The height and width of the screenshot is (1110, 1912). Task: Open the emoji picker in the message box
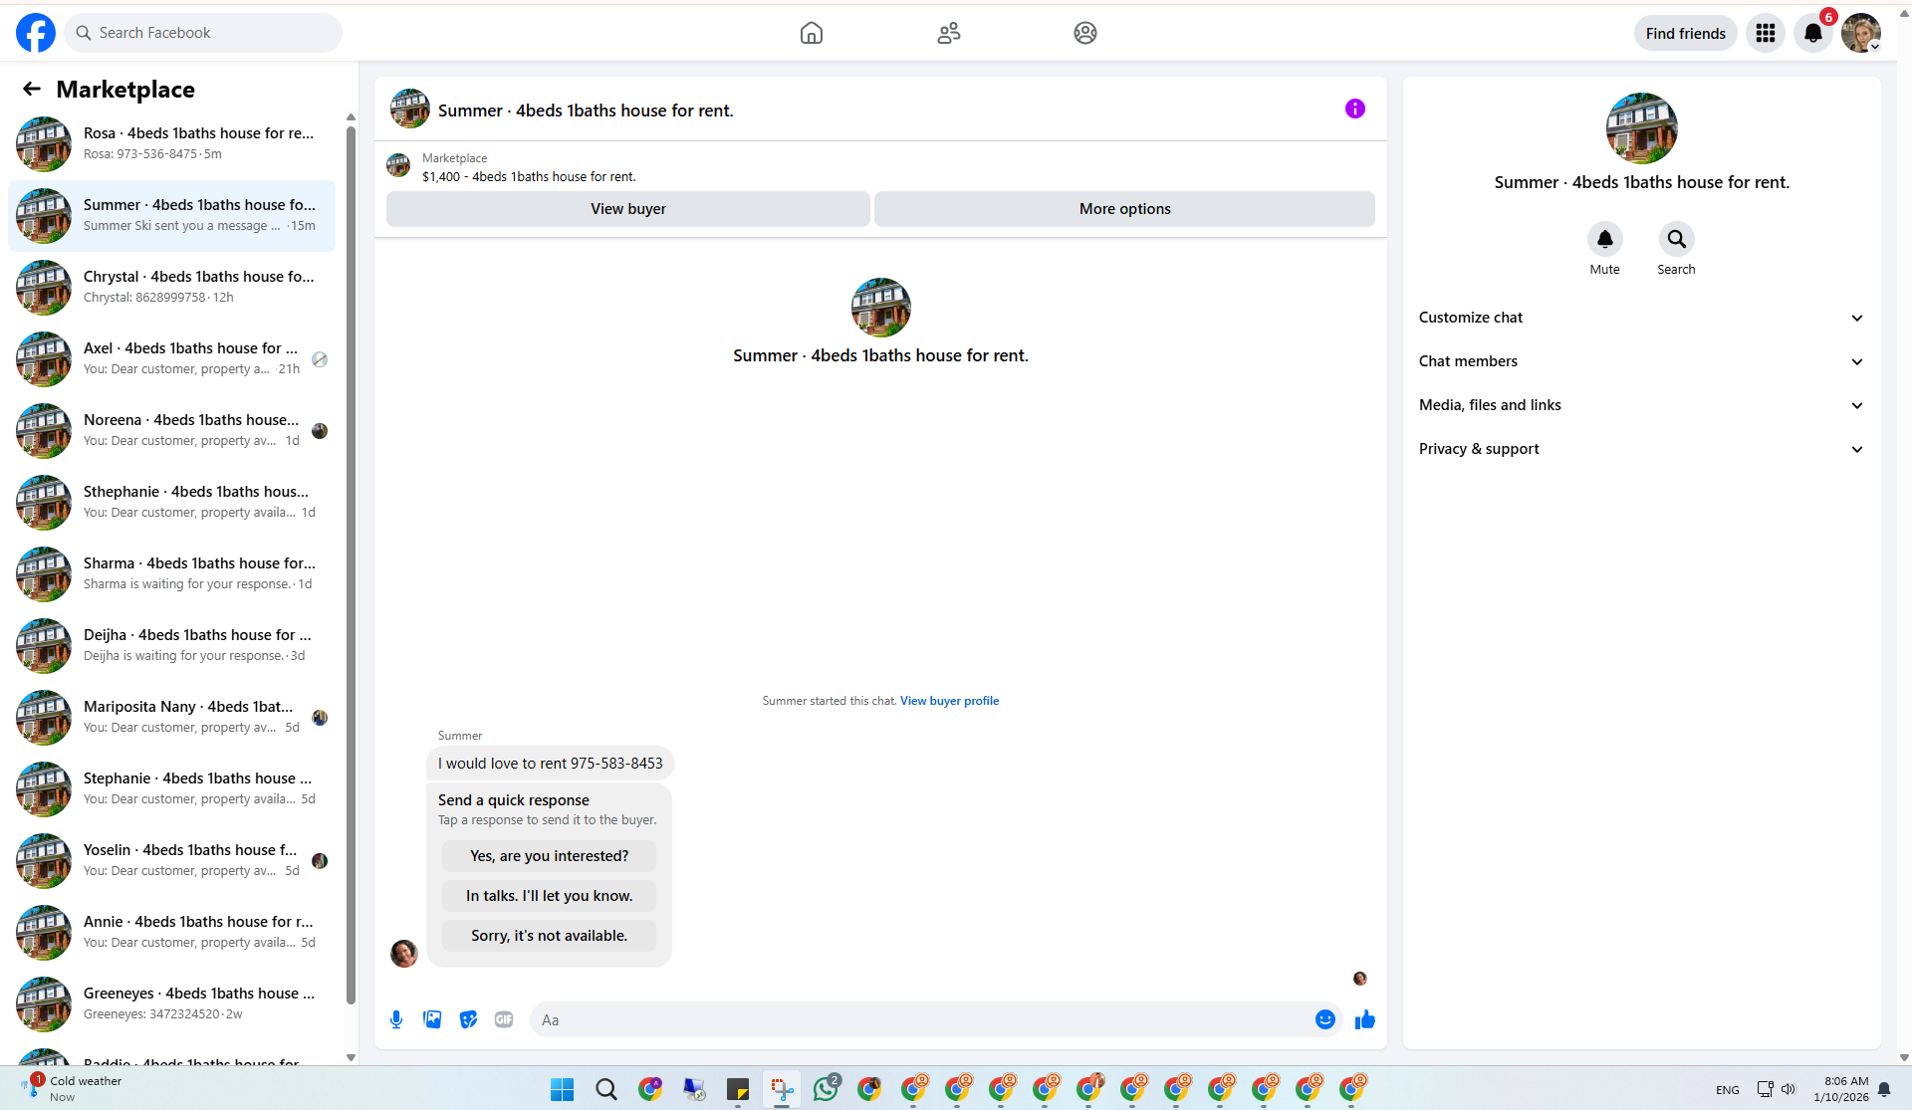1324,1019
